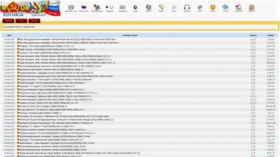Click the middle red Топ button
The height and width of the screenshot is (157, 280).
click(21, 21)
